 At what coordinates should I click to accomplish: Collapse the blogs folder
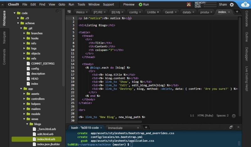pos(27,124)
